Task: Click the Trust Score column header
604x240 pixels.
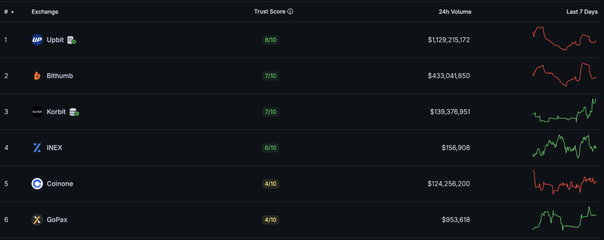Action: coord(269,12)
